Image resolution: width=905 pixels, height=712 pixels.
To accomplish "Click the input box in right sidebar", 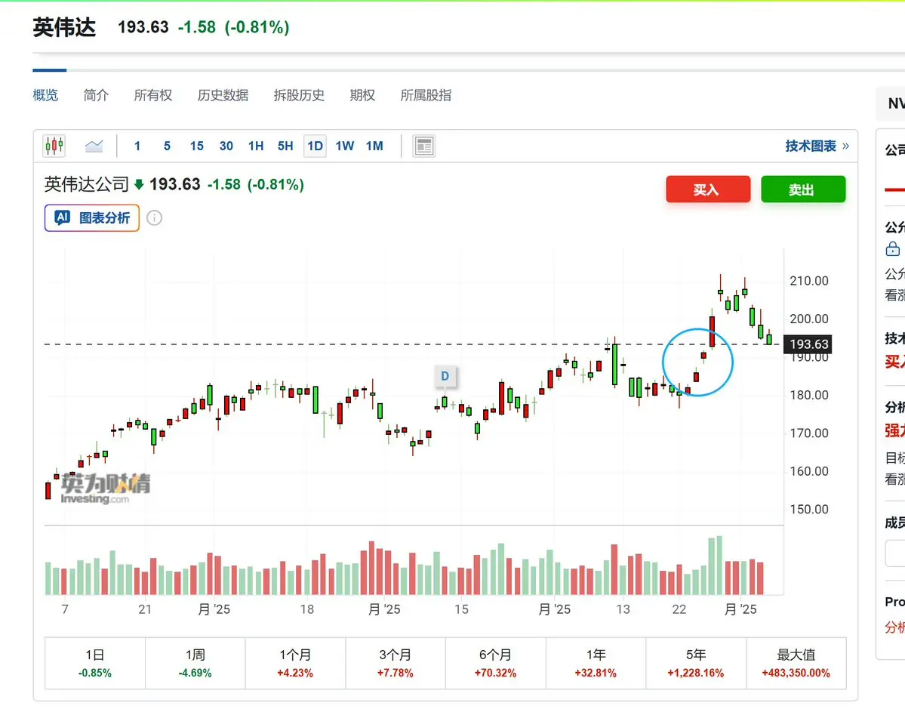I will [895, 553].
